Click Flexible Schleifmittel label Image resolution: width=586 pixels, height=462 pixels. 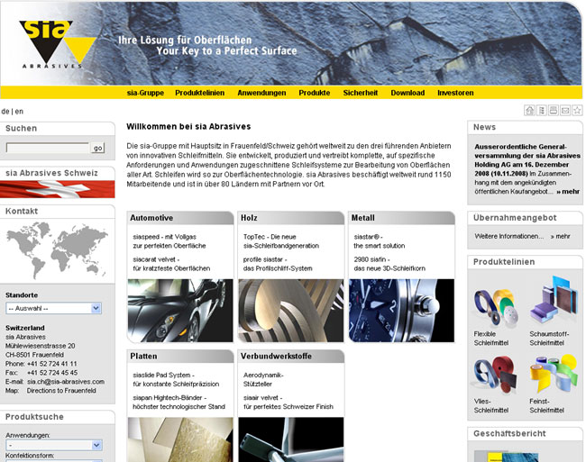point(491,339)
